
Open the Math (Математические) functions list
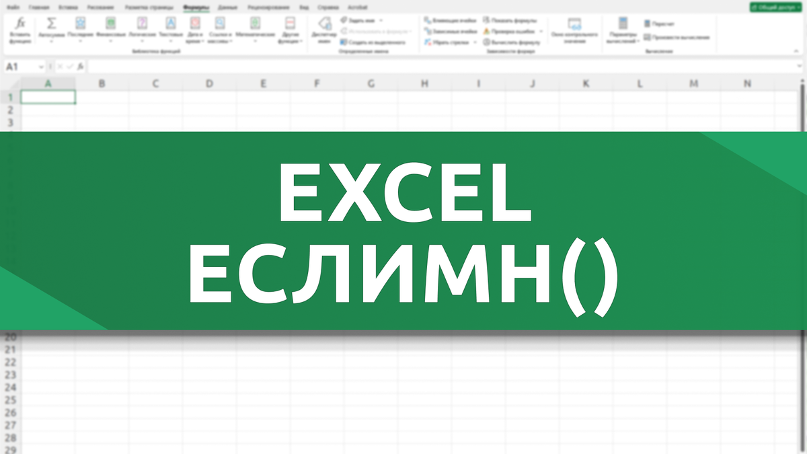pyautogui.click(x=255, y=30)
